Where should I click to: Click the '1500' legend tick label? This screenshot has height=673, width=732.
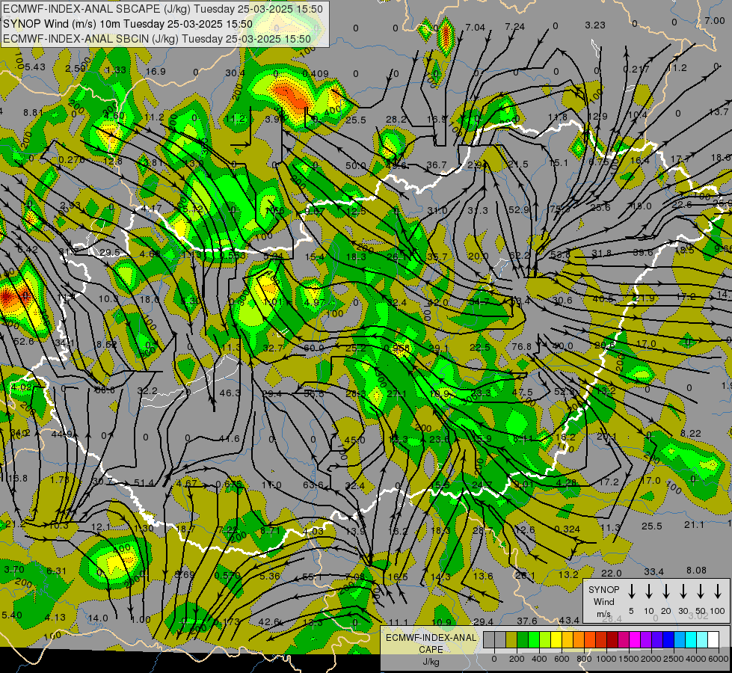coord(629,659)
